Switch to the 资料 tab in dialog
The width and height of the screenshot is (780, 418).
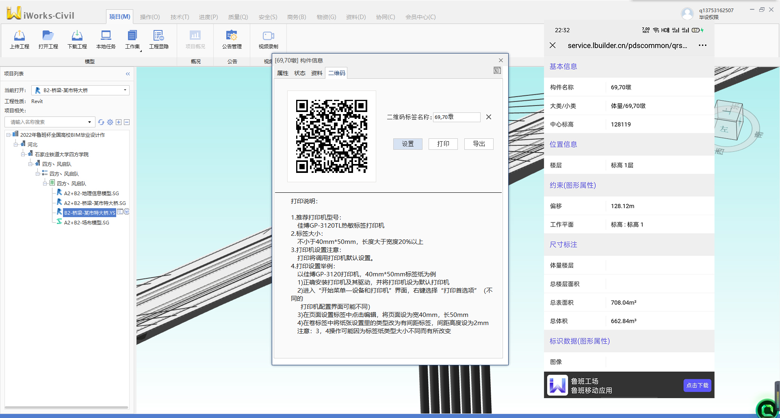[317, 73]
